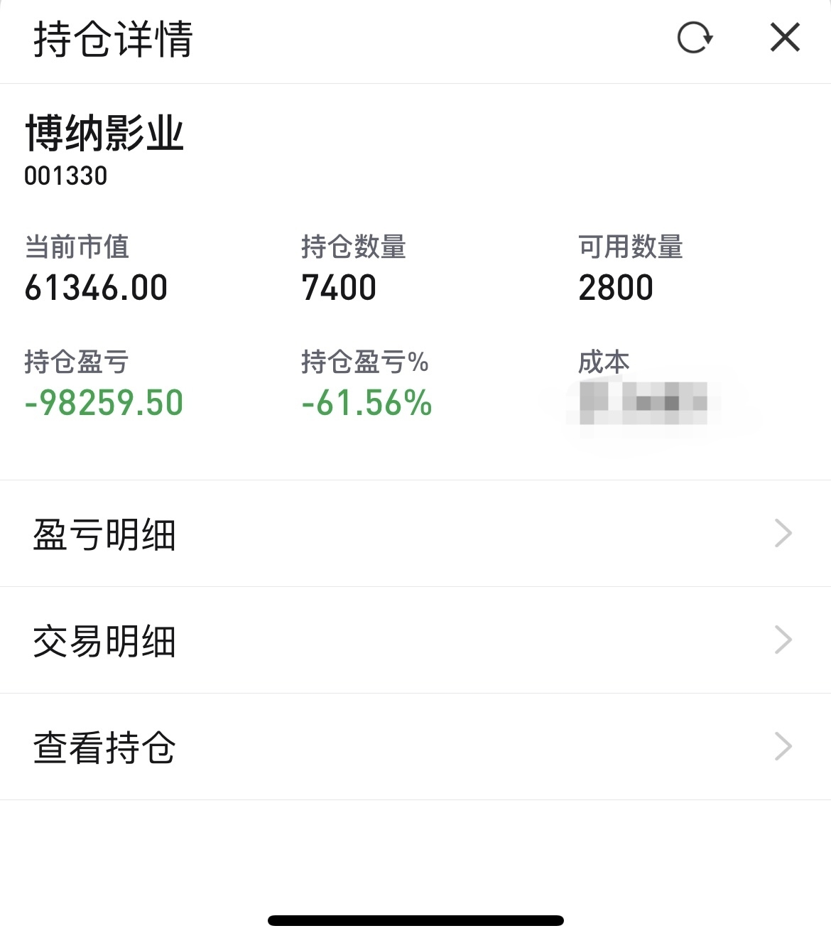
Task: Tap the 成本 label
Action: [604, 362]
